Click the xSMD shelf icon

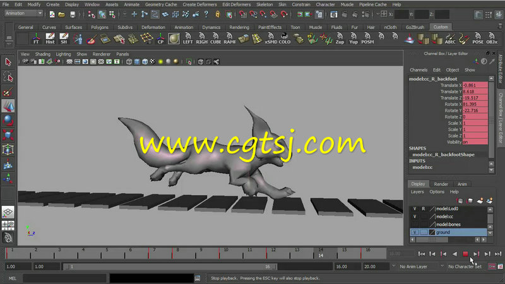[271, 38]
